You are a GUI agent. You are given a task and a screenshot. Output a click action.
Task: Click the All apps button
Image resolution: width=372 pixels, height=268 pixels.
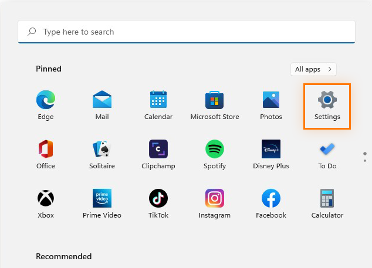pyautogui.click(x=313, y=69)
